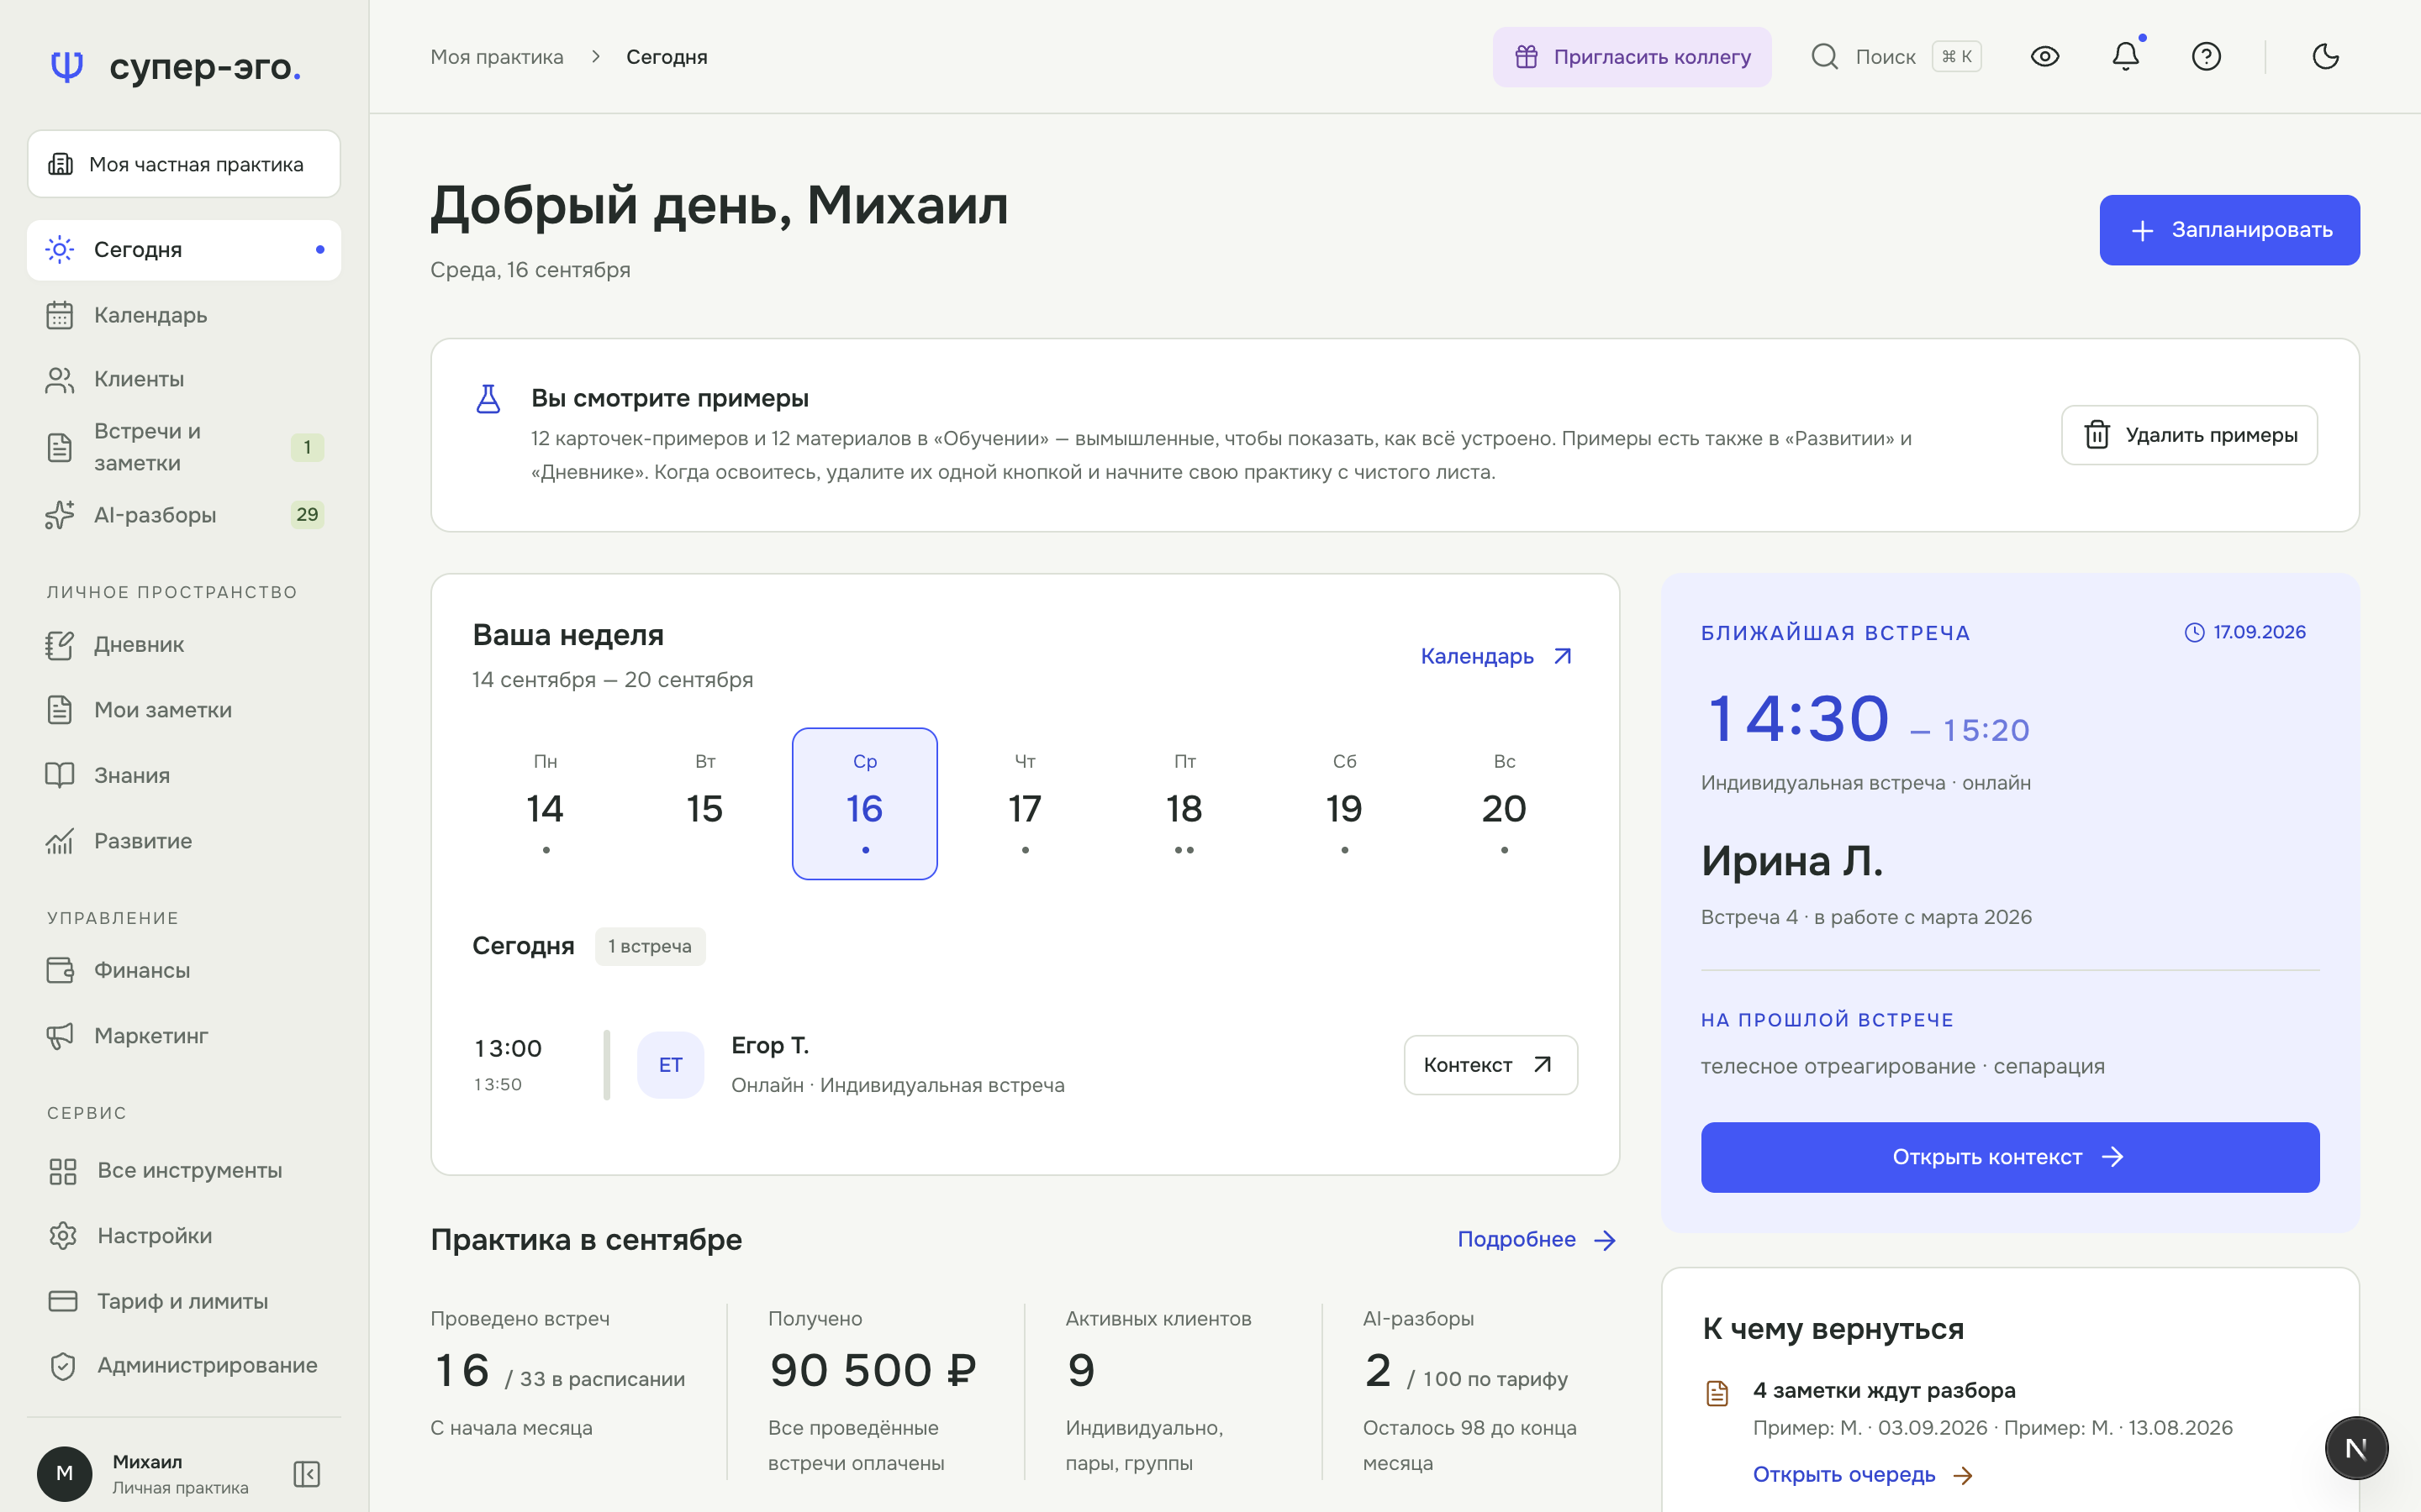The width and height of the screenshot is (2421, 1512).
Task: Click the help question-mark icon
Action: coord(2206,56)
